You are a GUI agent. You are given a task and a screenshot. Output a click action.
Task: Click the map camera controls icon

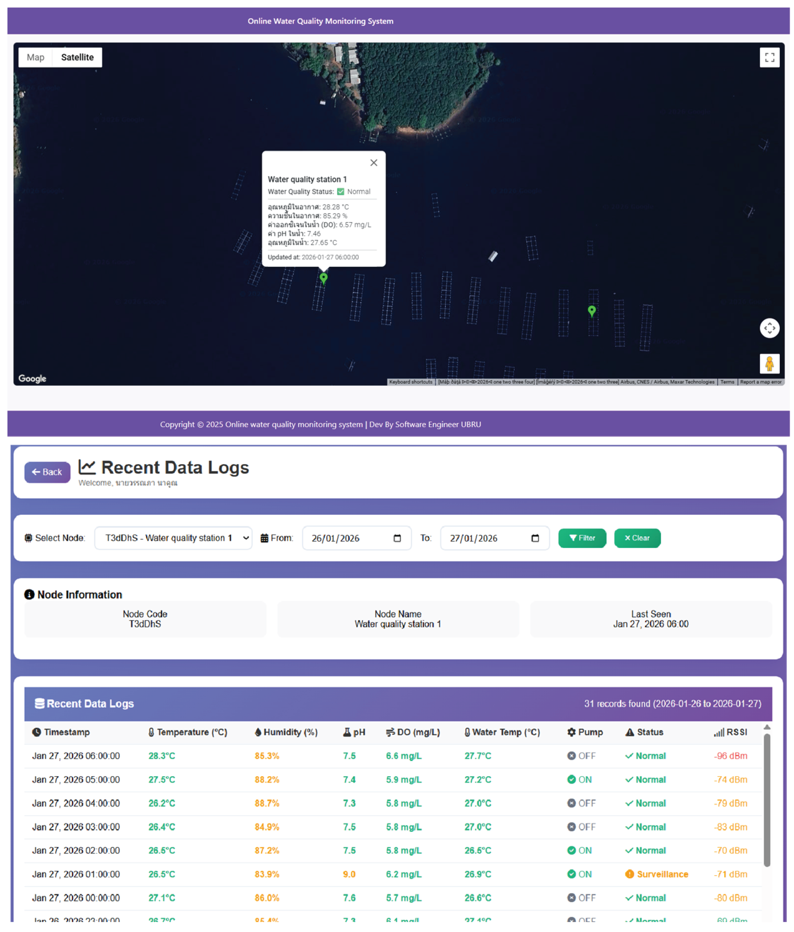click(769, 328)
